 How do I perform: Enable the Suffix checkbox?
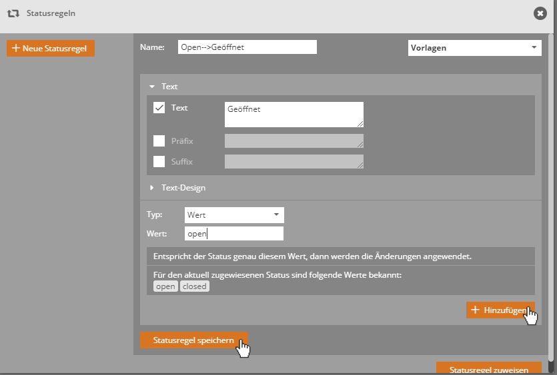click(x=159, y=161)
